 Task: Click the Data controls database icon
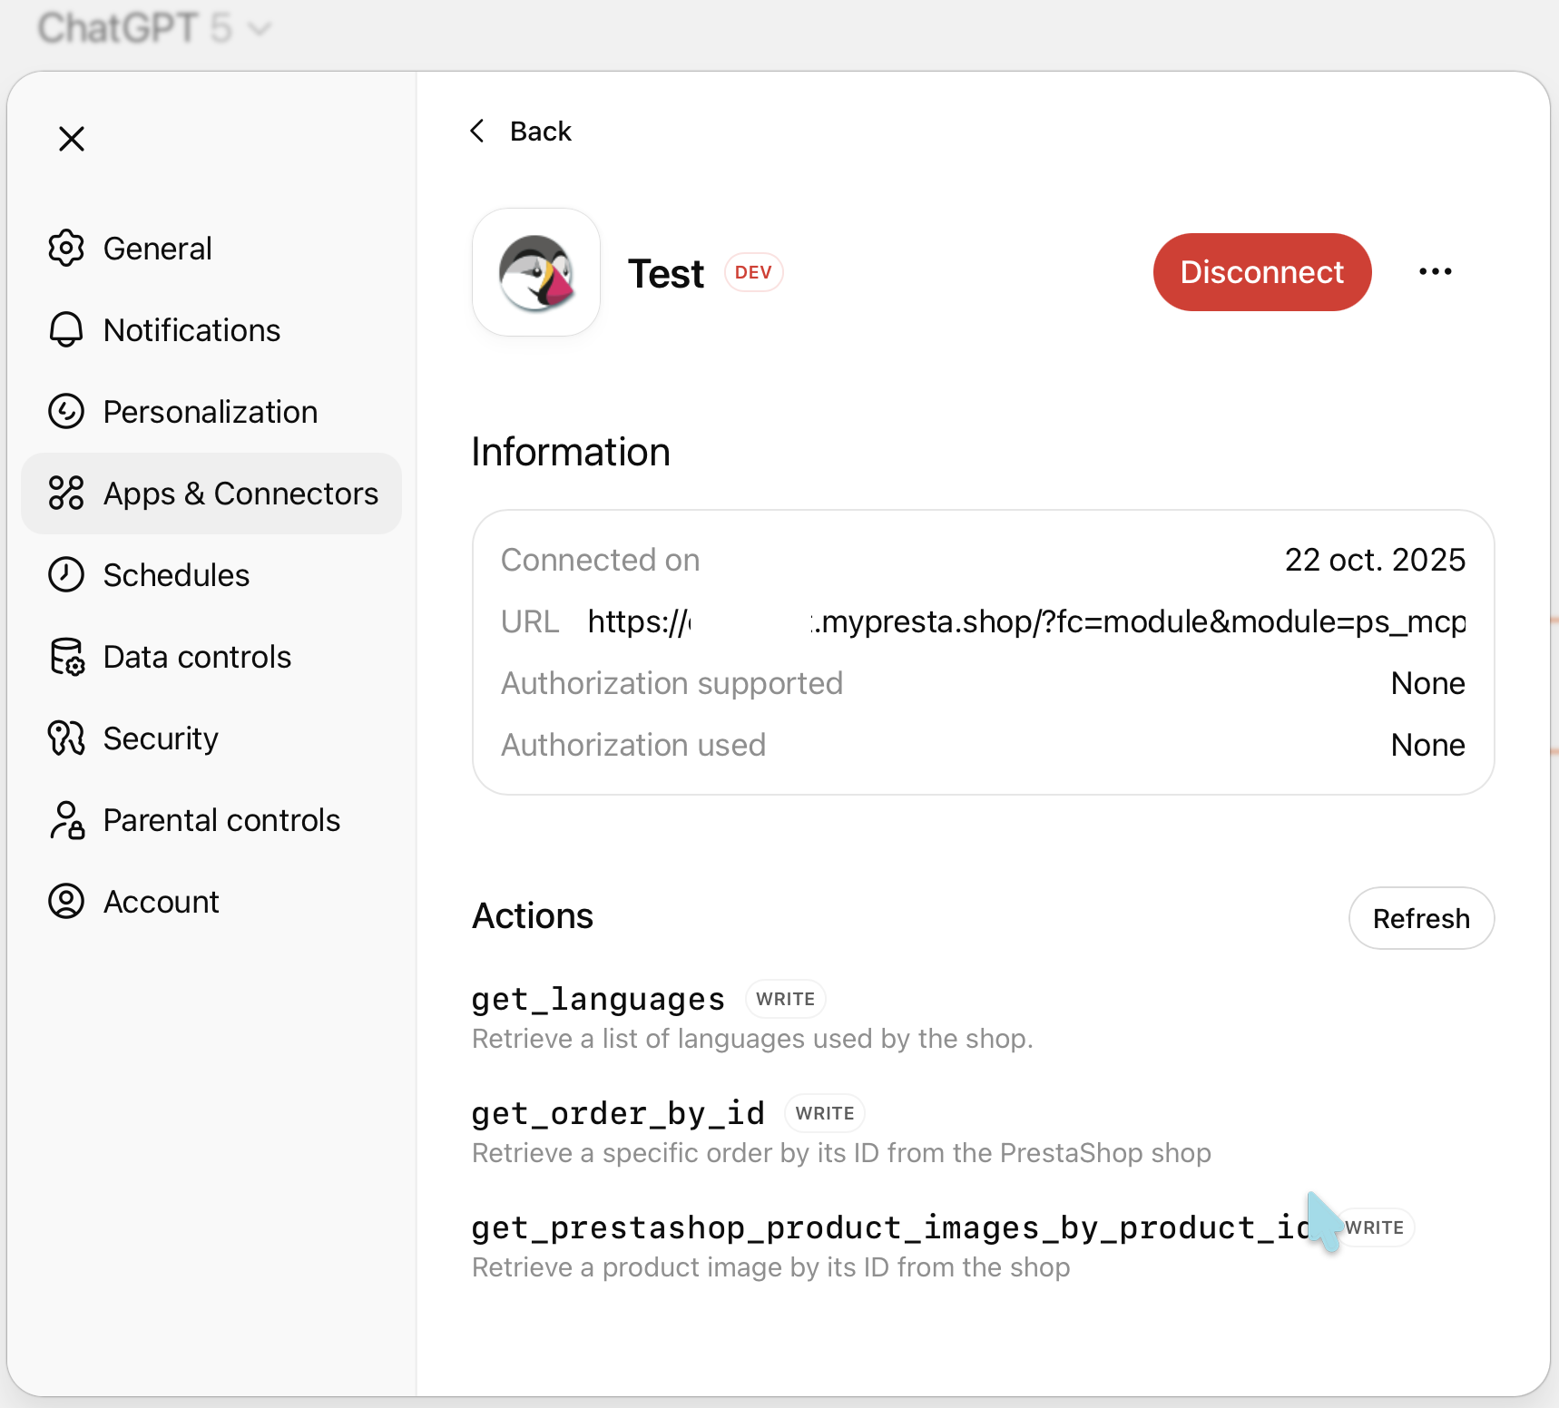[x=66, y=657]
